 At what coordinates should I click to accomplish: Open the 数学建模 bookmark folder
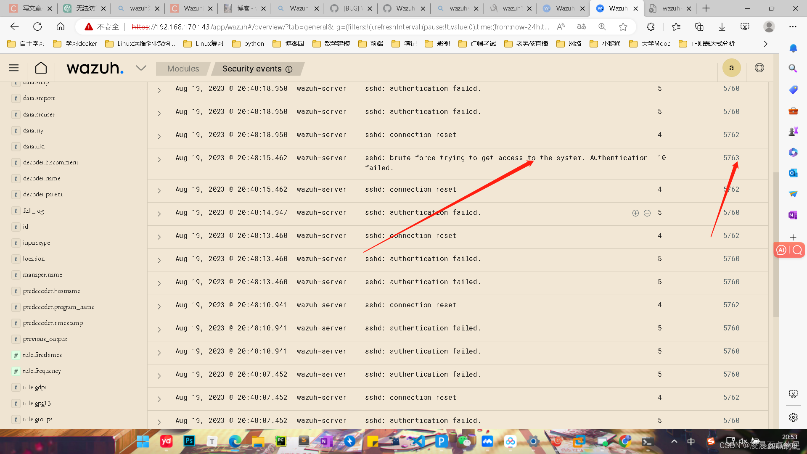point(331,43)
